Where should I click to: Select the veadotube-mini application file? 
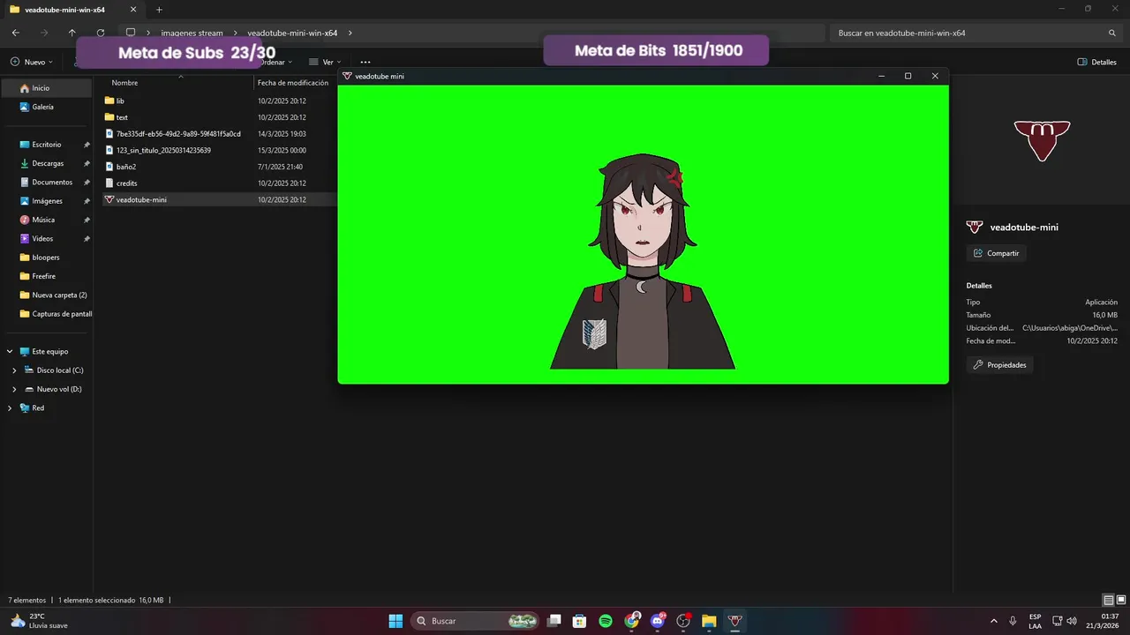pyautogui.click(x=219, y=199)
